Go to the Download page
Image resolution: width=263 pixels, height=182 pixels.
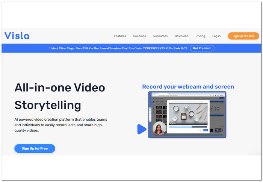181,36
